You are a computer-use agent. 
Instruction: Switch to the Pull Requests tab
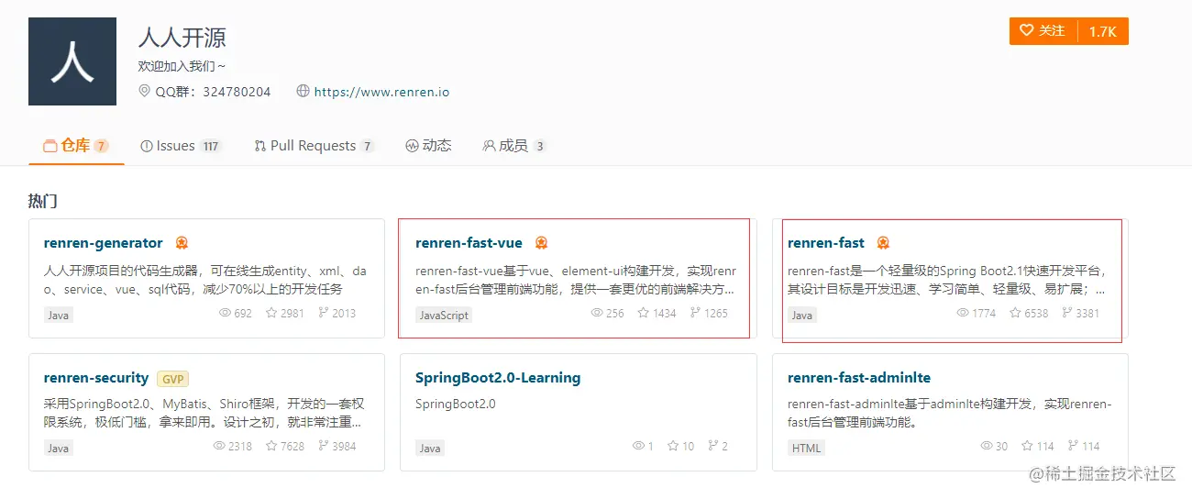[314, 146]
